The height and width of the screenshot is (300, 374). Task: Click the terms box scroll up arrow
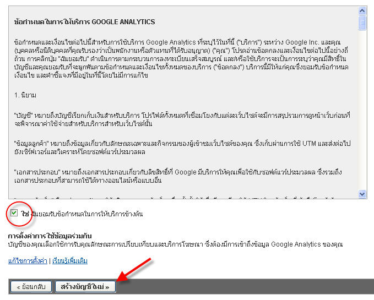[x=362, y=10]
